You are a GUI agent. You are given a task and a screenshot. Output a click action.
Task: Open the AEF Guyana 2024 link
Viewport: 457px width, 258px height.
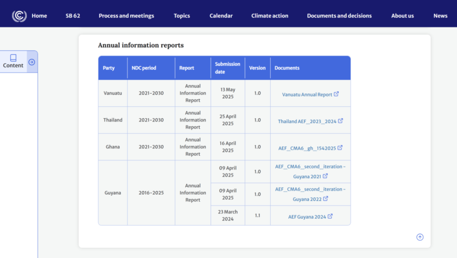click(x=307, y=217)
